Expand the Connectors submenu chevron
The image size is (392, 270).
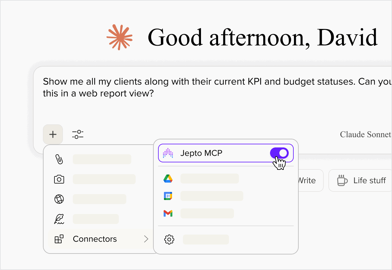146,239
